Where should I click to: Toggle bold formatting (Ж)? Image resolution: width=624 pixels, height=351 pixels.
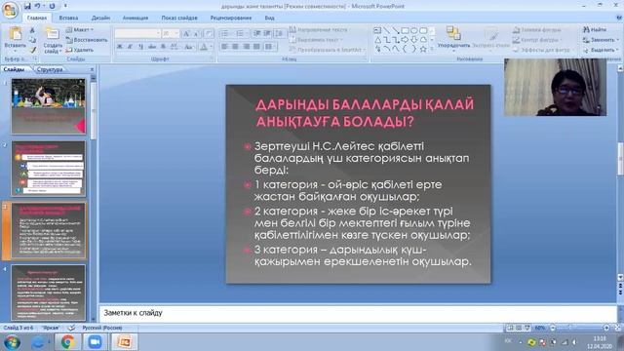[x=119, y=47]
